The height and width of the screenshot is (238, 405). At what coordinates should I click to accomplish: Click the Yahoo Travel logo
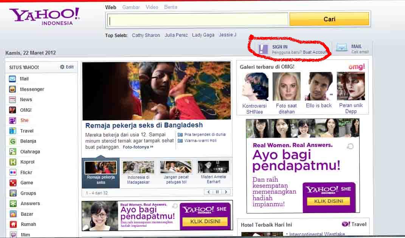354,224
